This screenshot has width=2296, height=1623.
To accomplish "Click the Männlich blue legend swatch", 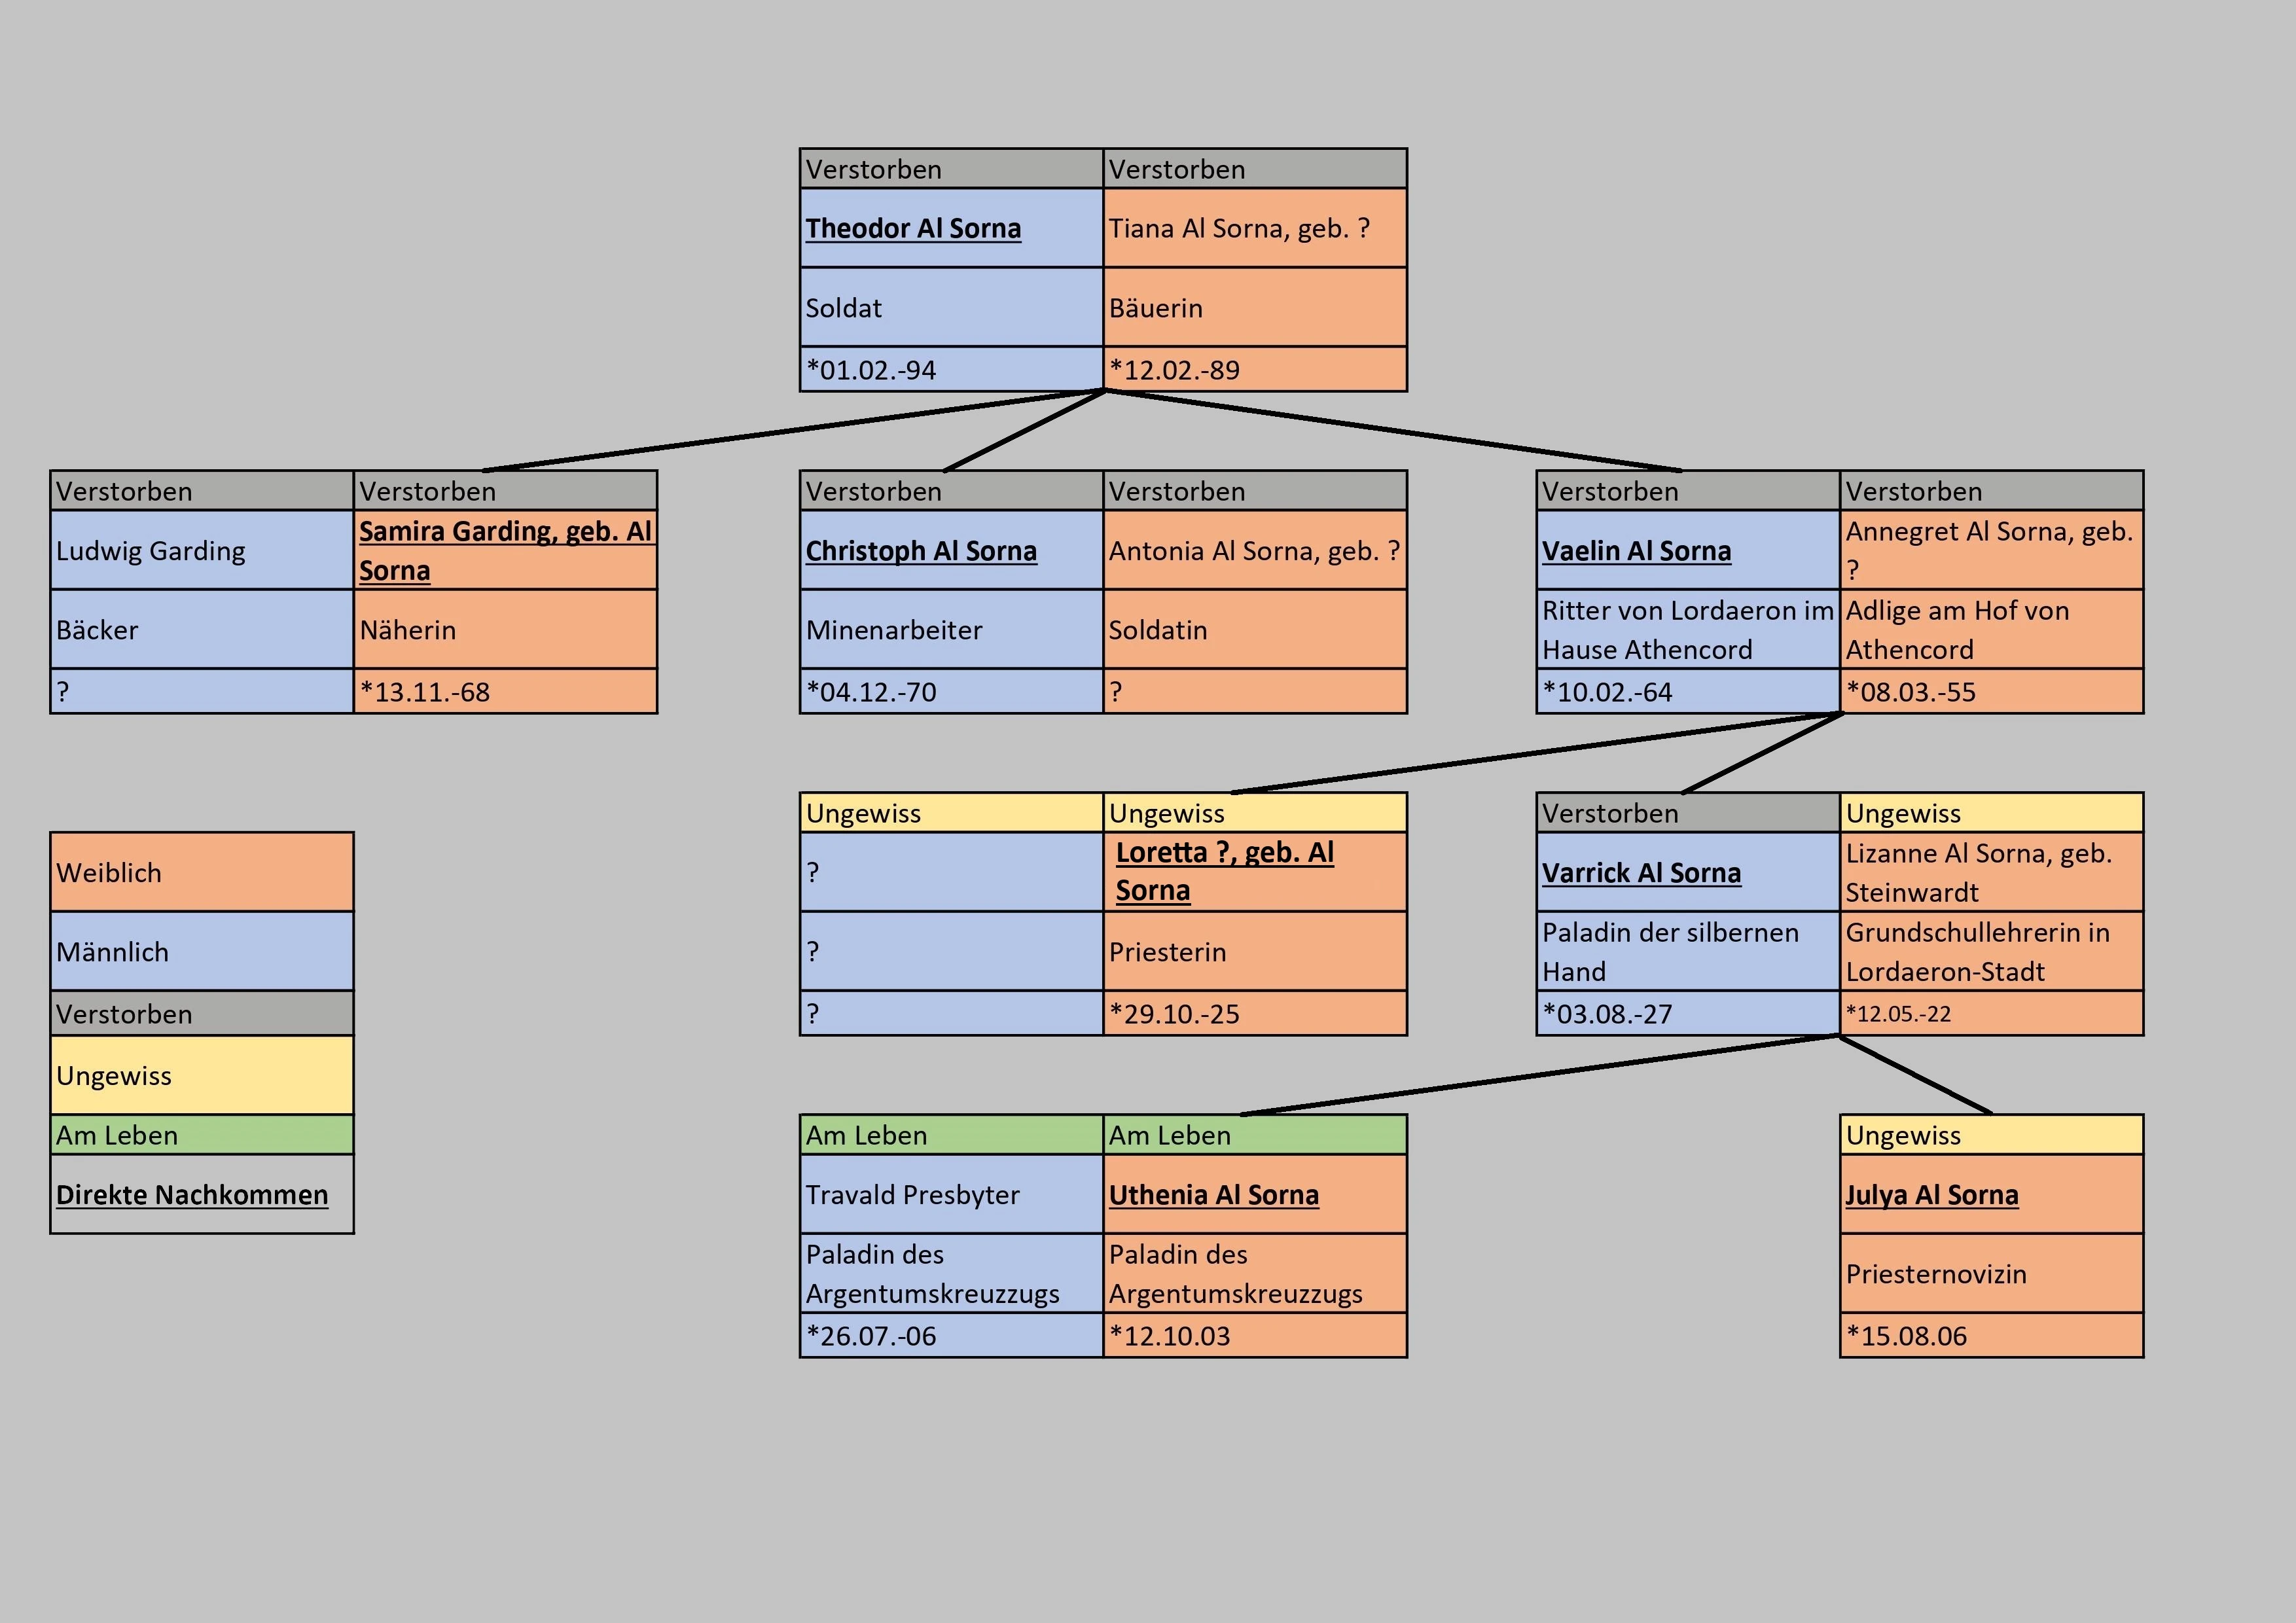I will [202, 951].
